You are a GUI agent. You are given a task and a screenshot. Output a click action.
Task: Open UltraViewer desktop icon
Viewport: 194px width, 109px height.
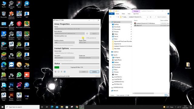(27, 86)
